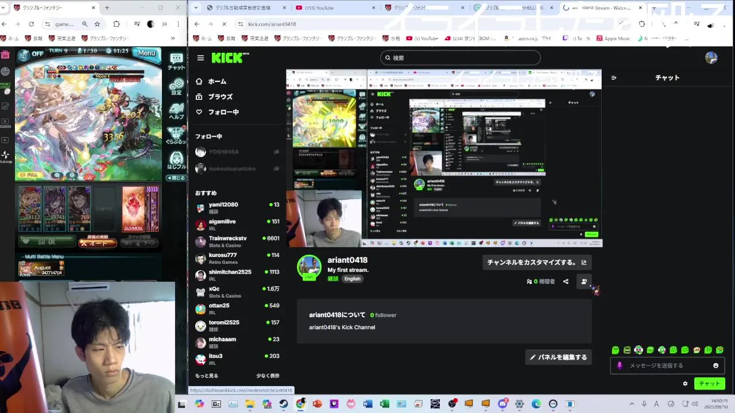735x413 pixels.
Task: Open recommended channel toromi2525
Action: coord(237,325)
